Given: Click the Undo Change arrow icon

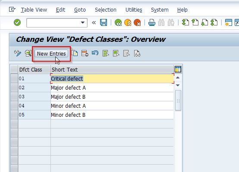Looking at the screenshot, I should click(95, 53).
